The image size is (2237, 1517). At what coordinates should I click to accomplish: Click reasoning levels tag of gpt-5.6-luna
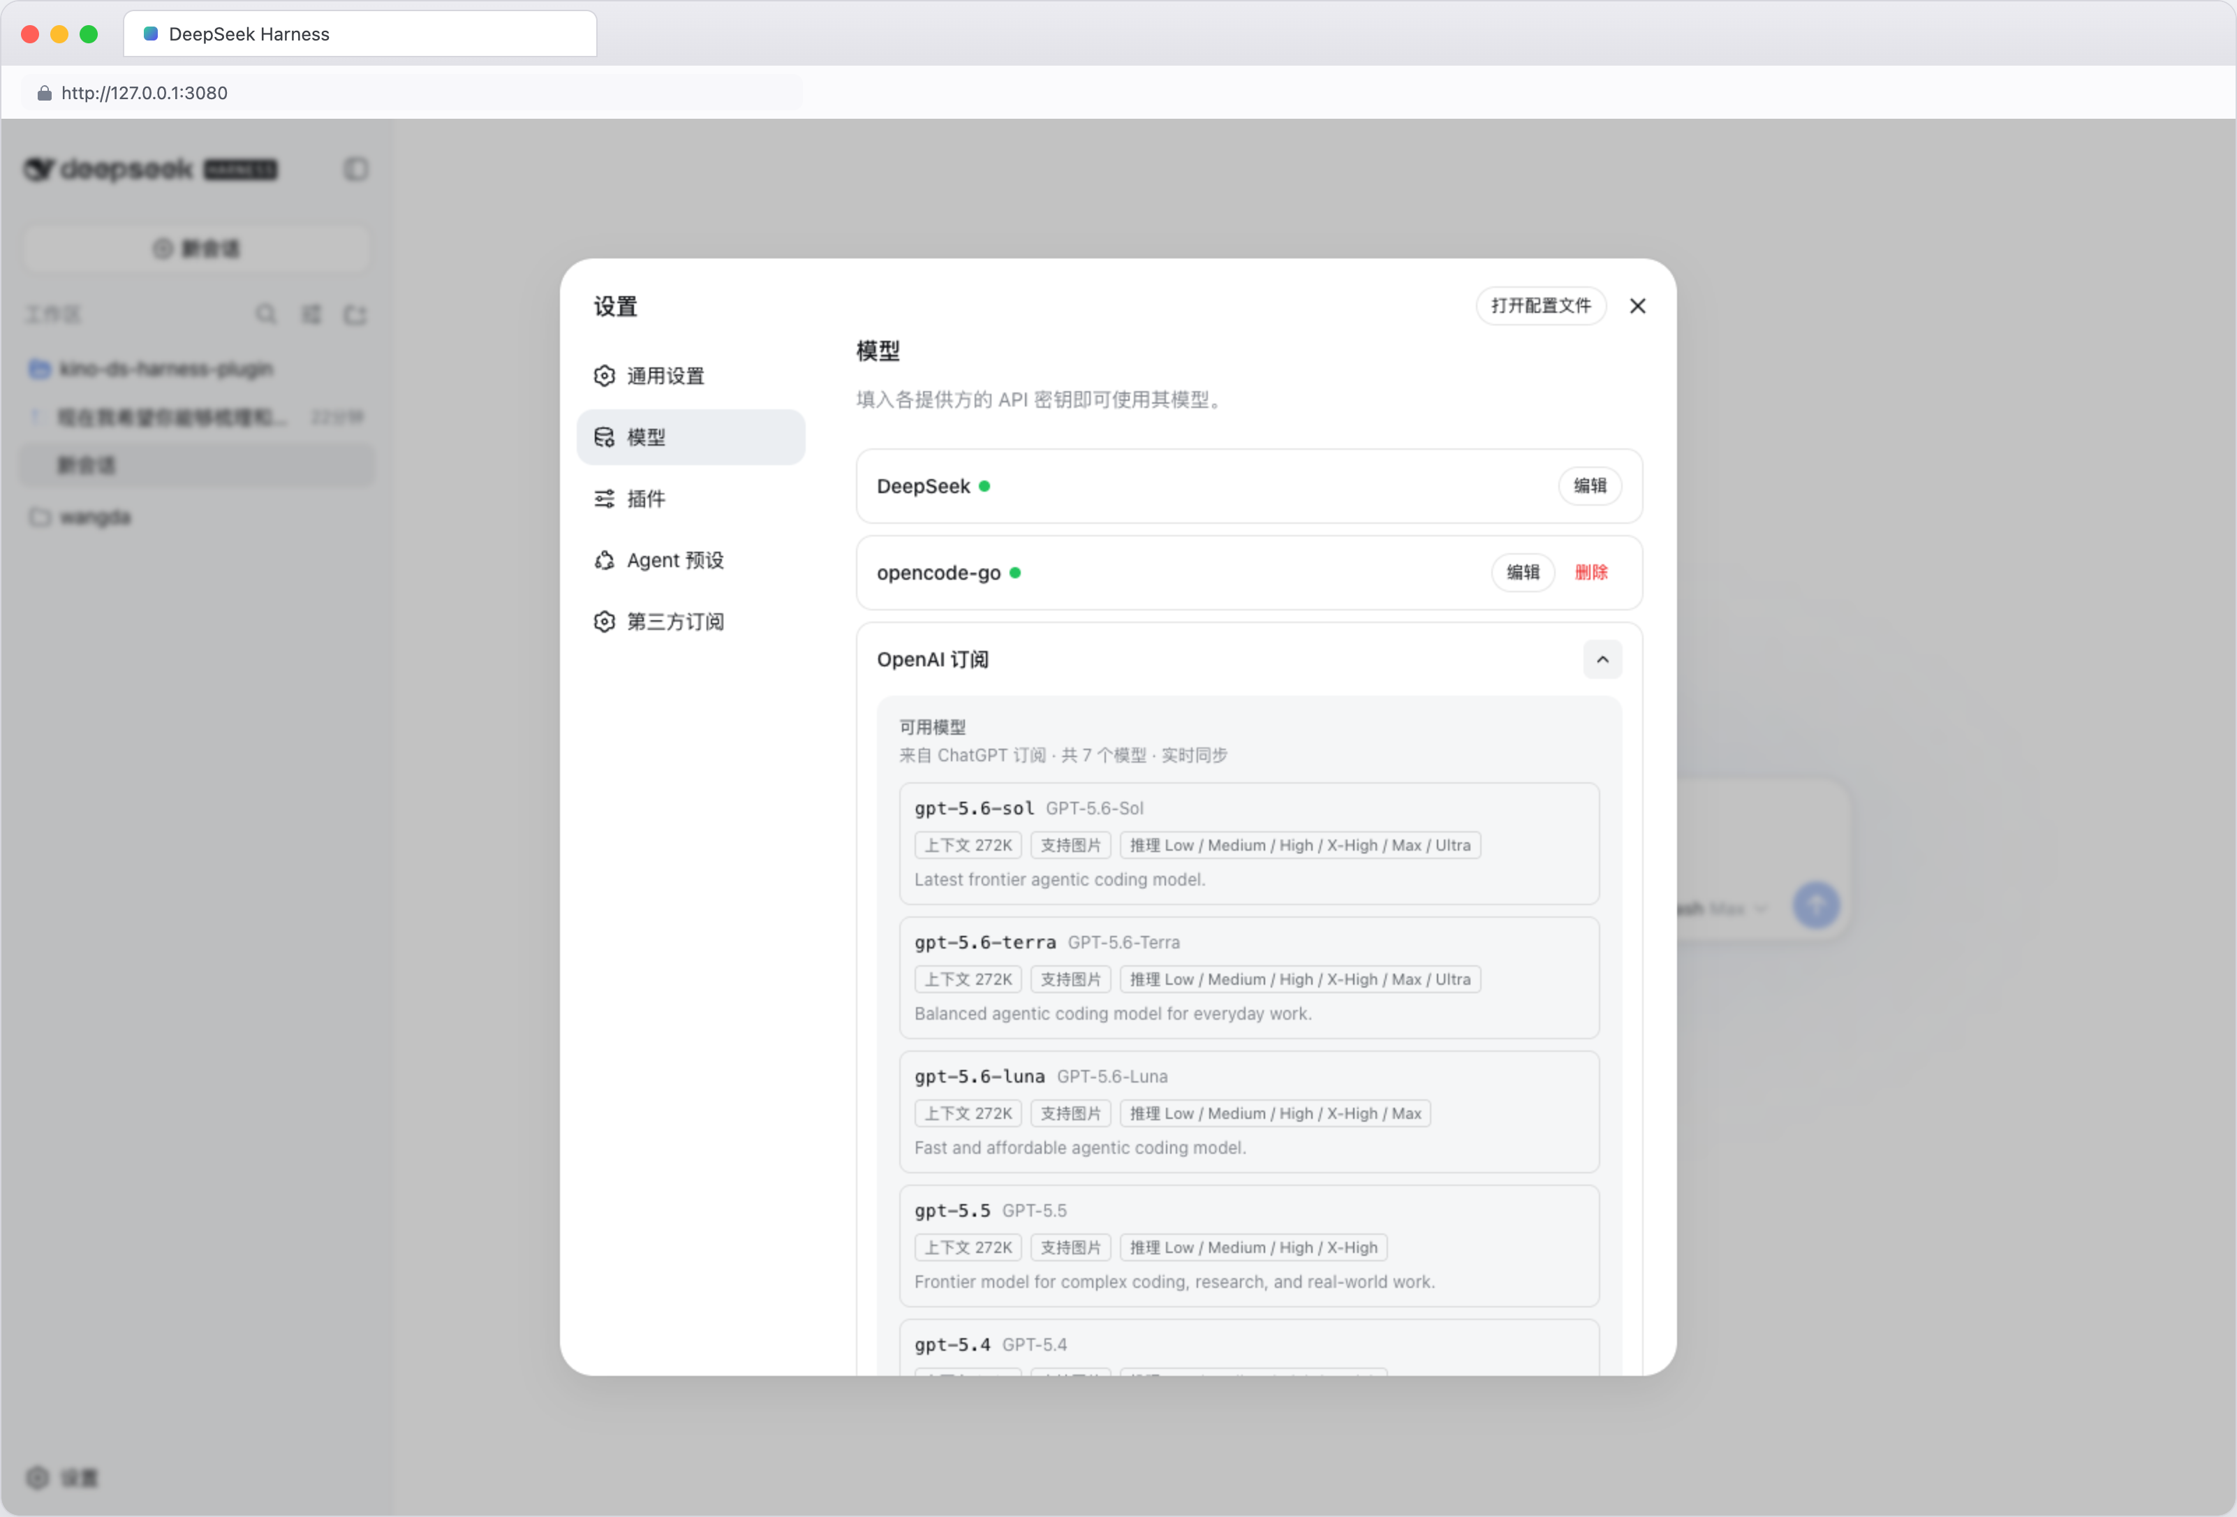point(1276,1113)
